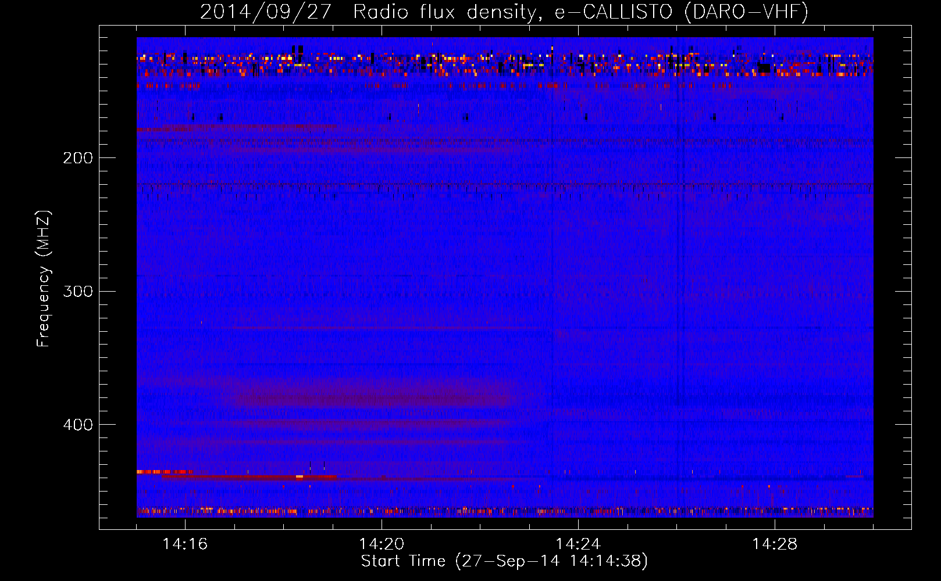This screenshot has width=941, height=581.
Task: Click the 14:16 time tick label
Action: pyautogui.click(x=185, y=544)
